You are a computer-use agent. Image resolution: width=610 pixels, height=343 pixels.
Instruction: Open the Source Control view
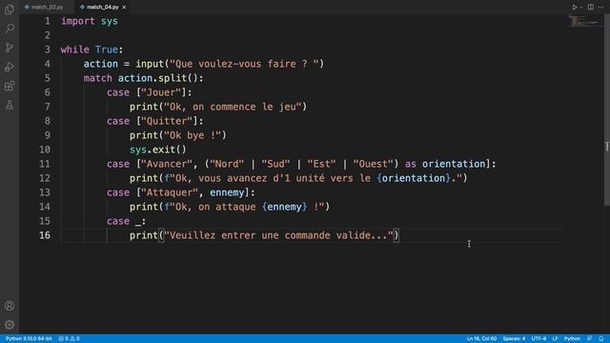point(10,48)
